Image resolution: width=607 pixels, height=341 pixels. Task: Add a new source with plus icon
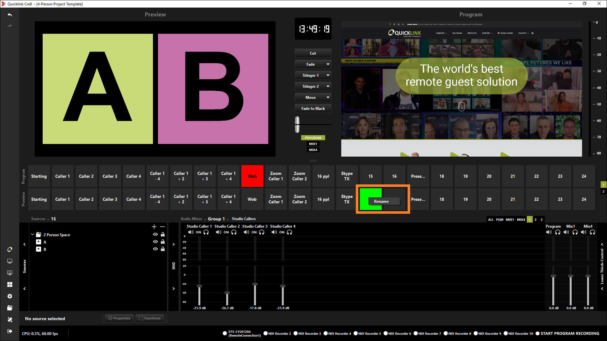tap(154, 227)
